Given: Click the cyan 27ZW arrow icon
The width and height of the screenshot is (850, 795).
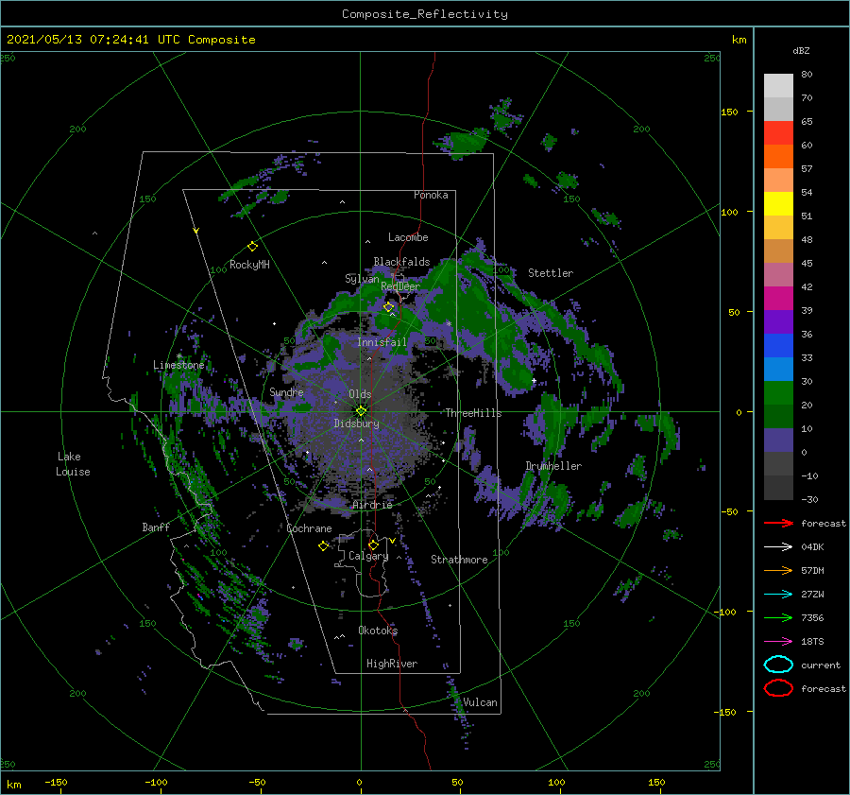Looking at the screenshot, I should coord(778,595).
